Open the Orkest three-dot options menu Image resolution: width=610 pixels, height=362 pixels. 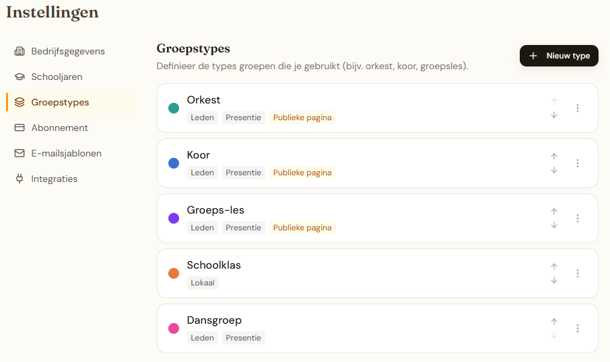578,108
